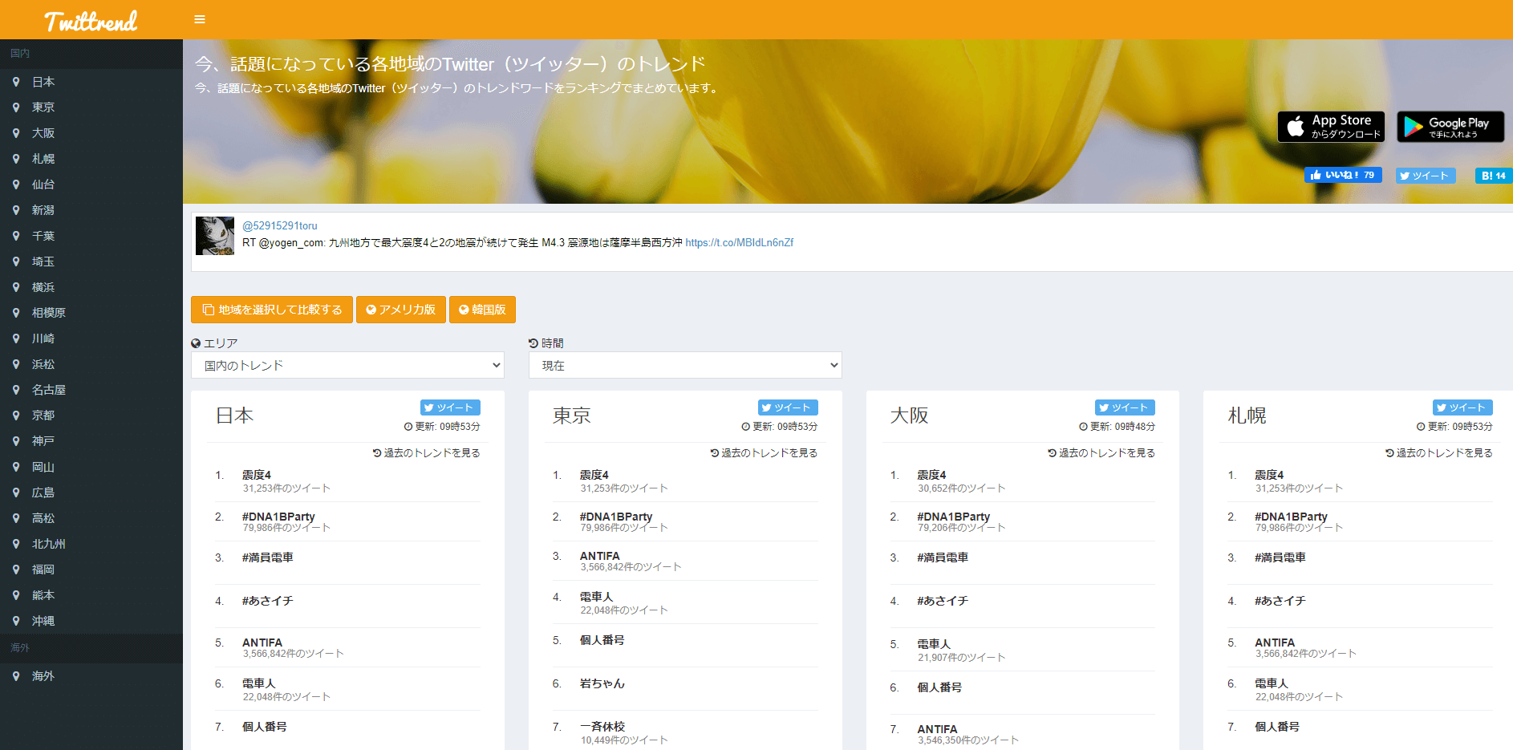Open the 震度4 trend in the 日本 column
Viewport: 1513px width, 750px height.
pos(257,474)
